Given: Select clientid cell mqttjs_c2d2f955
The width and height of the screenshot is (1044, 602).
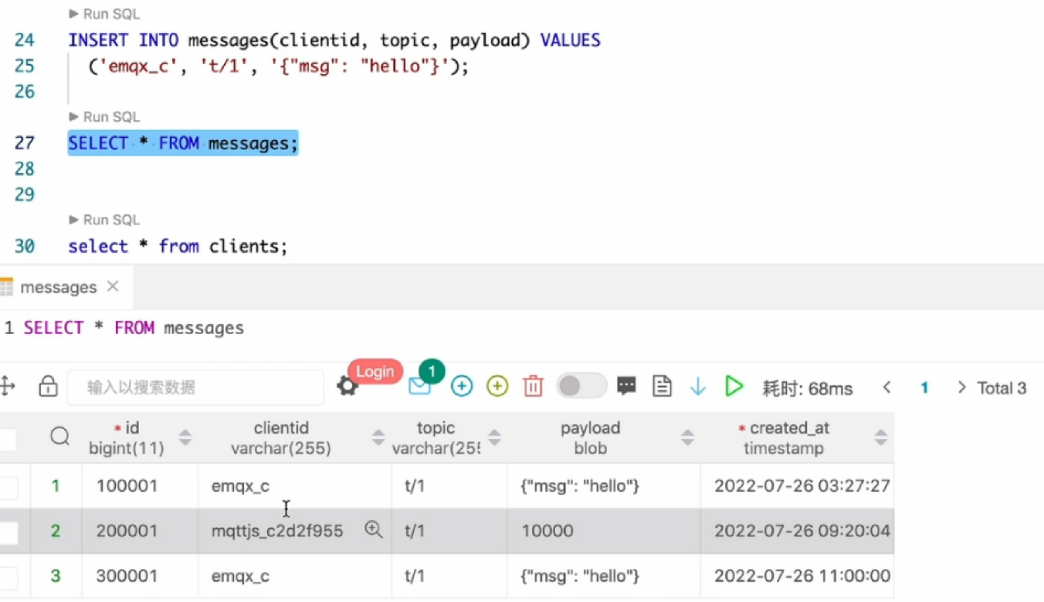Looking at the screenshot, I should click(295, 531).
